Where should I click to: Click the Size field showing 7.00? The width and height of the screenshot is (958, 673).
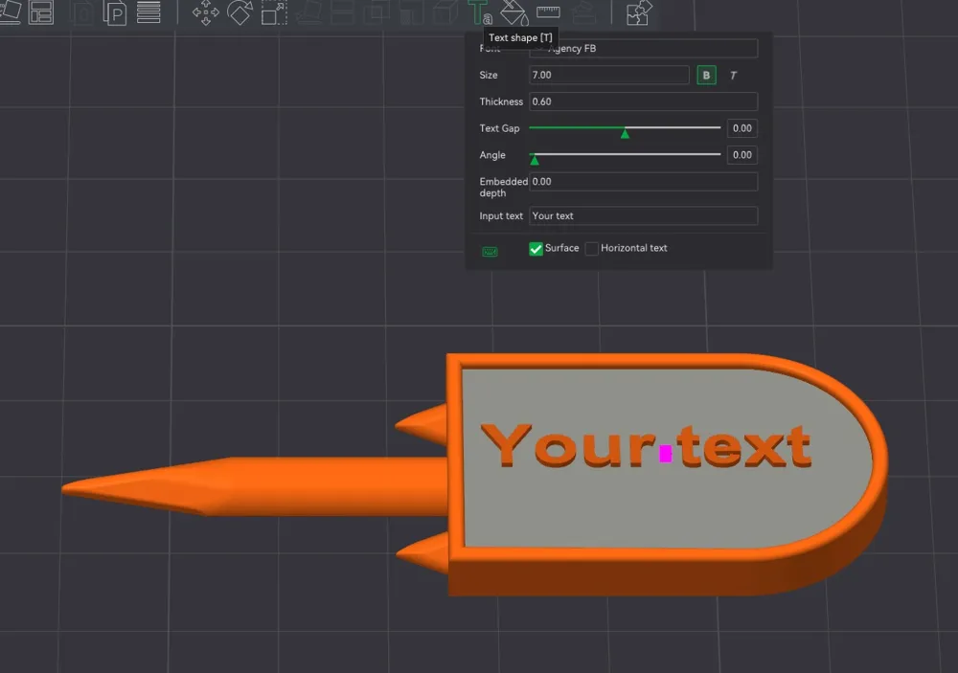click(609, 75)
